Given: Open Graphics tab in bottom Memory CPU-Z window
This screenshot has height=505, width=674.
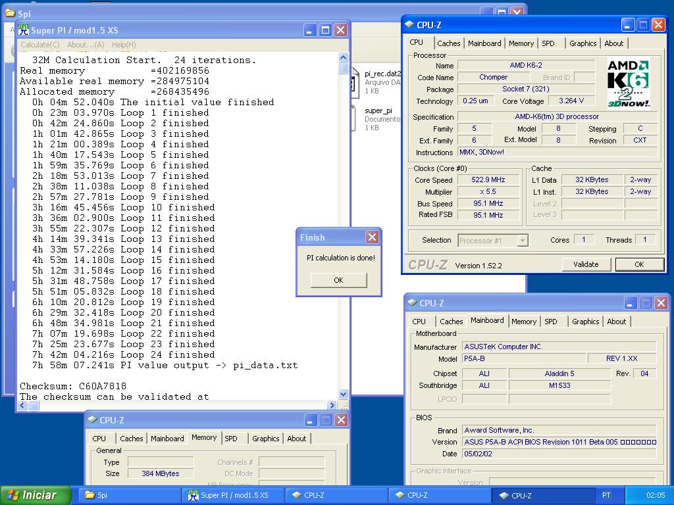Looking at the screenshot, I should pos(265,439).
